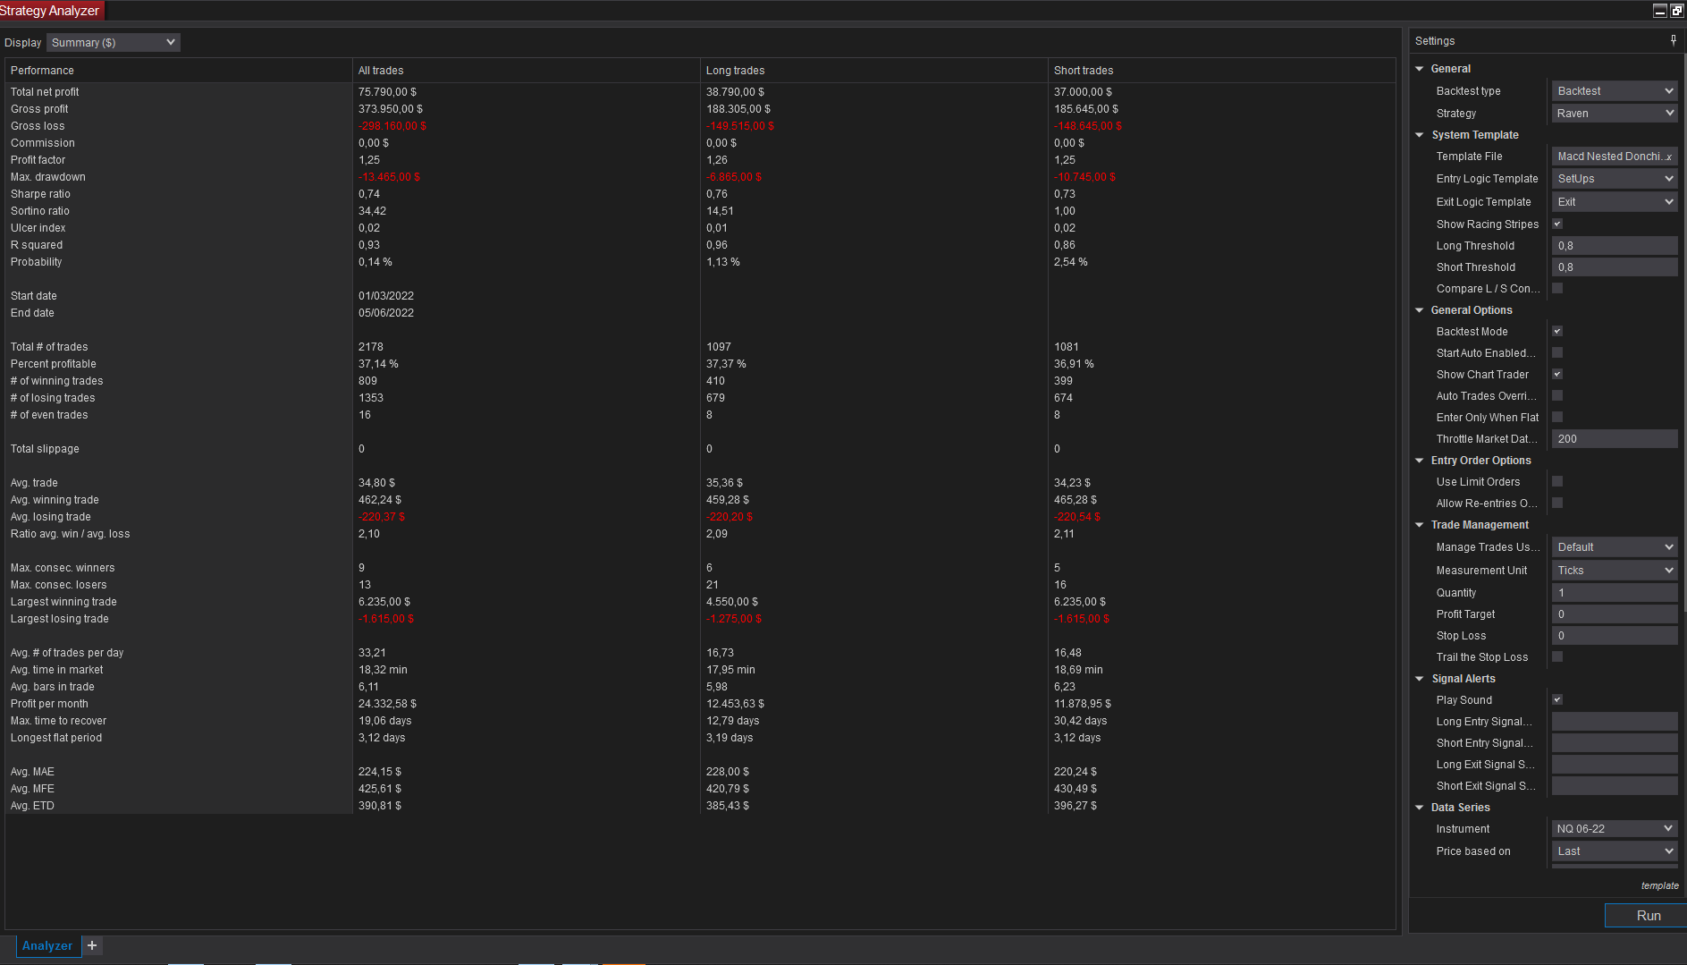The width and height of the screenshot is (1687, 965).
Task: Select the Total net profit row label
Action: [x=45, y=92]
